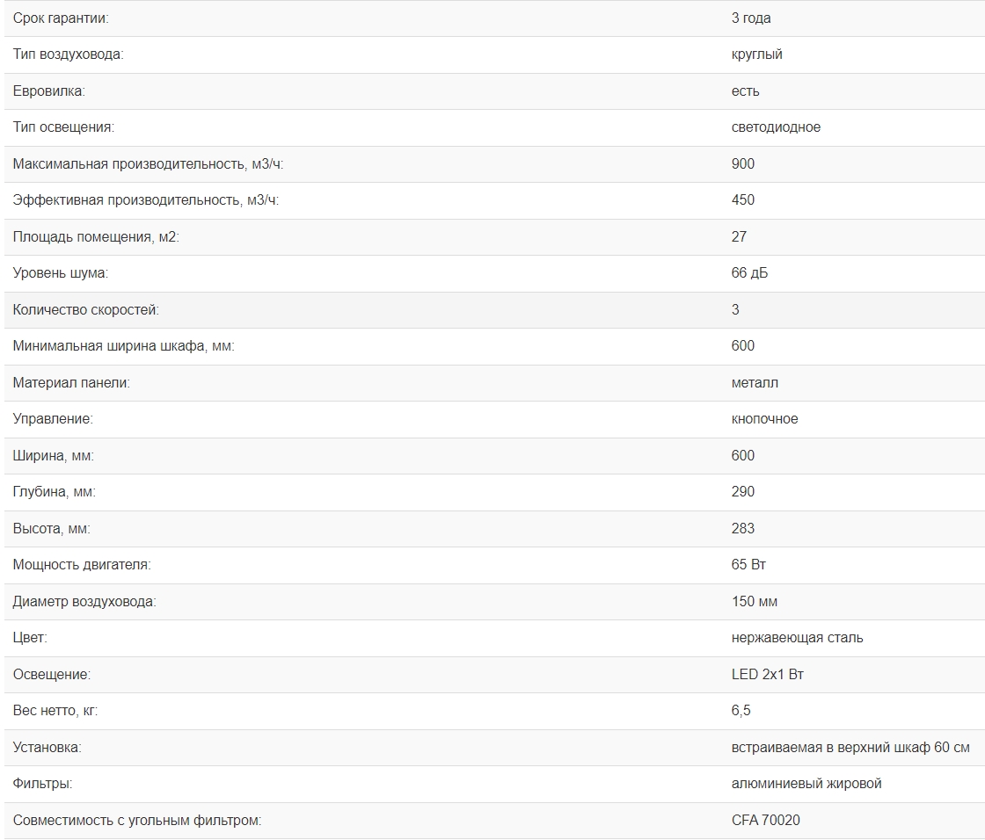This screenshot has width=985, height=840.
Task: Click the 'Количество скоростей' row label
Action: tap(86, 310)
